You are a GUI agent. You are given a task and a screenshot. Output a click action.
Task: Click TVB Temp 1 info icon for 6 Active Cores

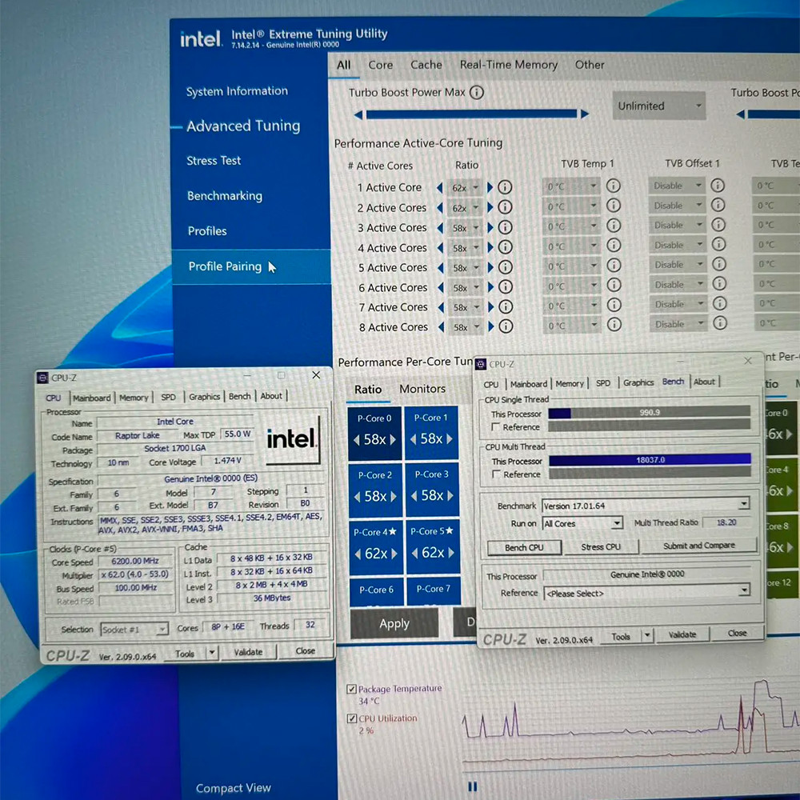tap(614, 285)
